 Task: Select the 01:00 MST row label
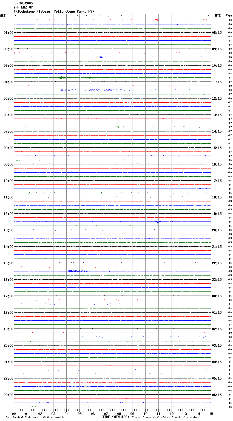(x=8, y=33)
